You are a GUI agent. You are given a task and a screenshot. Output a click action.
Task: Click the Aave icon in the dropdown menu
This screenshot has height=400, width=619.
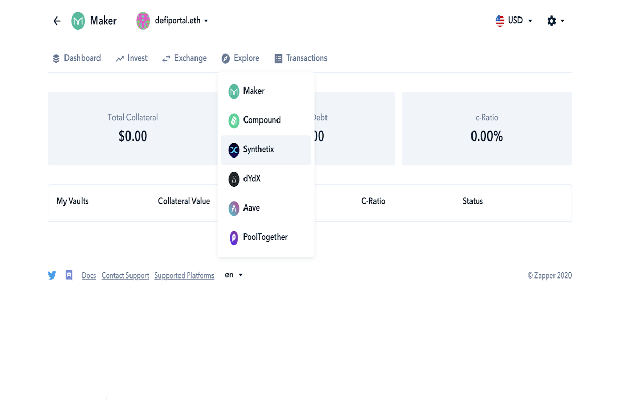(234, 208)
